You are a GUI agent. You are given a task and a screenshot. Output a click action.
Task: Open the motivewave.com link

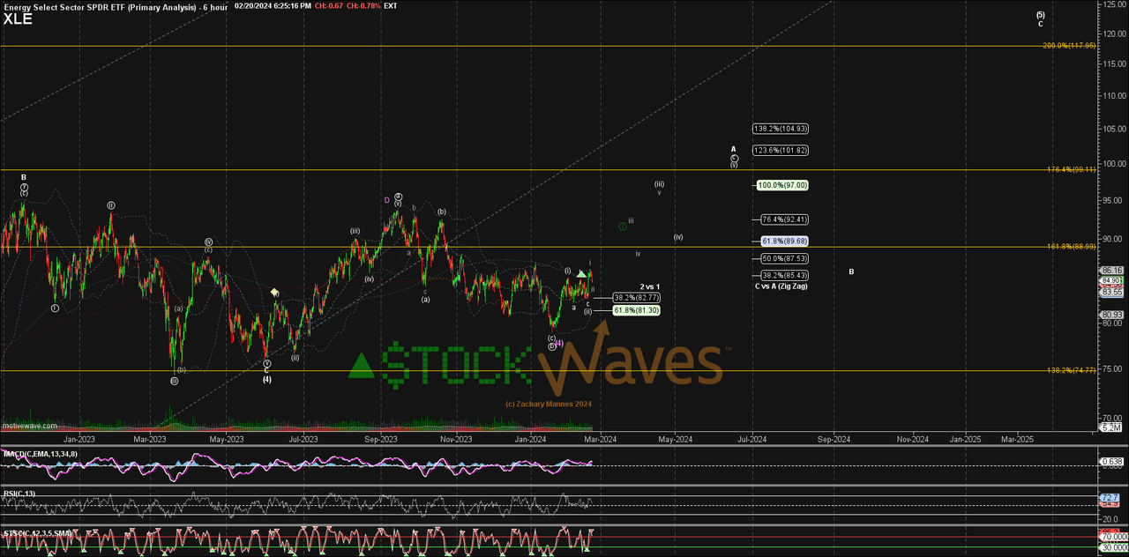pos(29,425)
